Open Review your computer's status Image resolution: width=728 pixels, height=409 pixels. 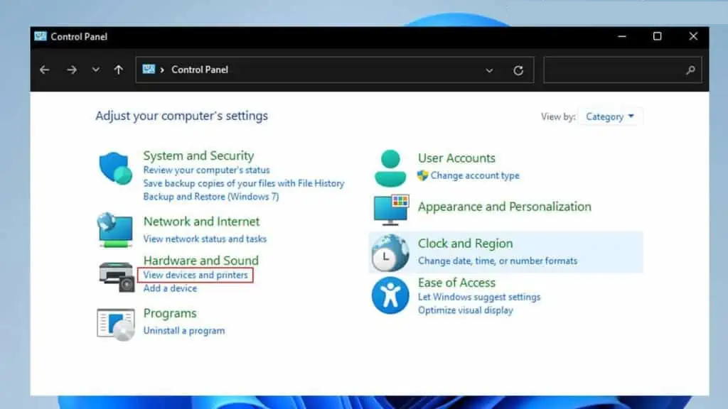click(206, 170)
